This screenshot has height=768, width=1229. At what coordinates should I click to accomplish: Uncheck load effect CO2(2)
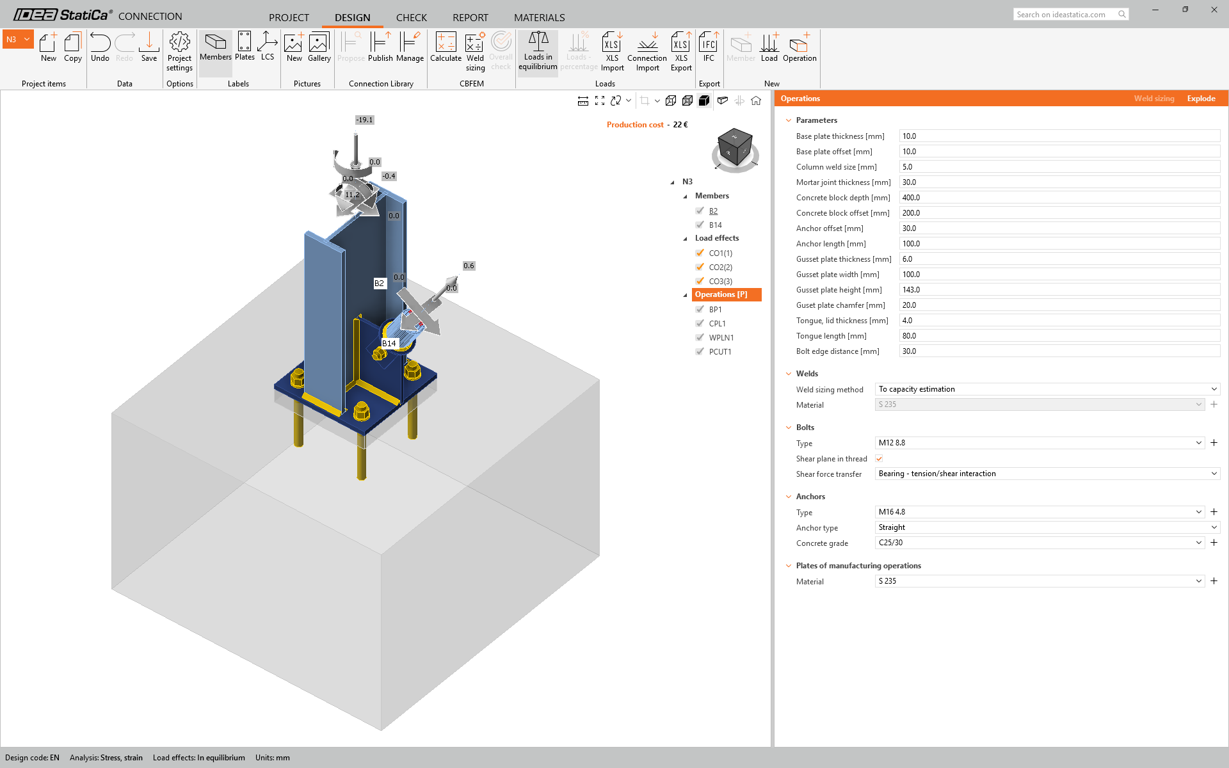(x=700, y=267)
